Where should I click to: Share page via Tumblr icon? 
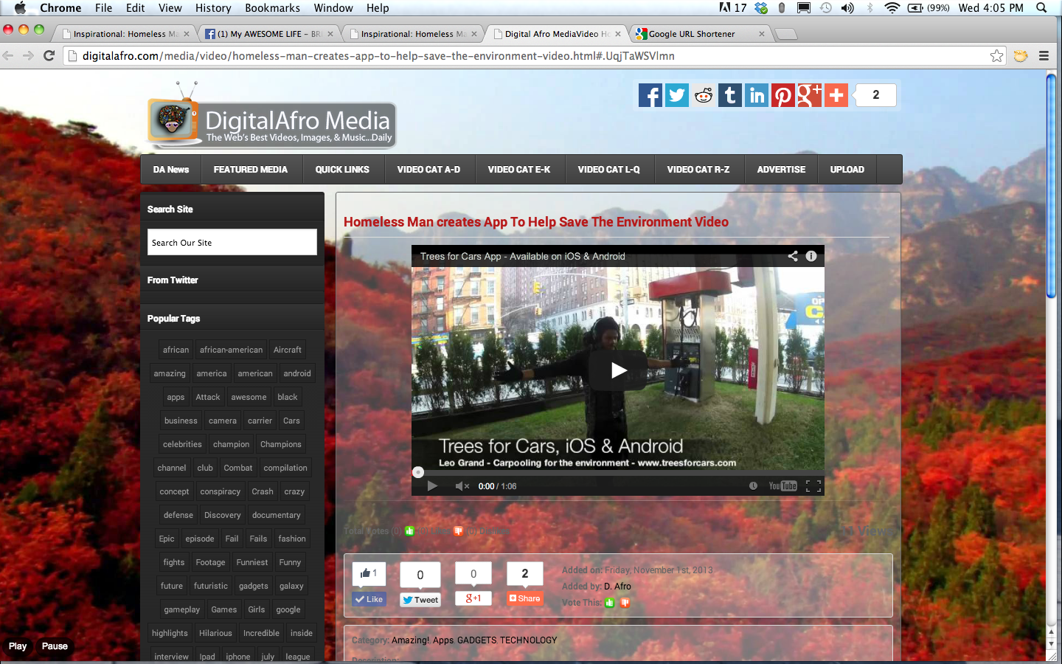click(x=729, y=95)
